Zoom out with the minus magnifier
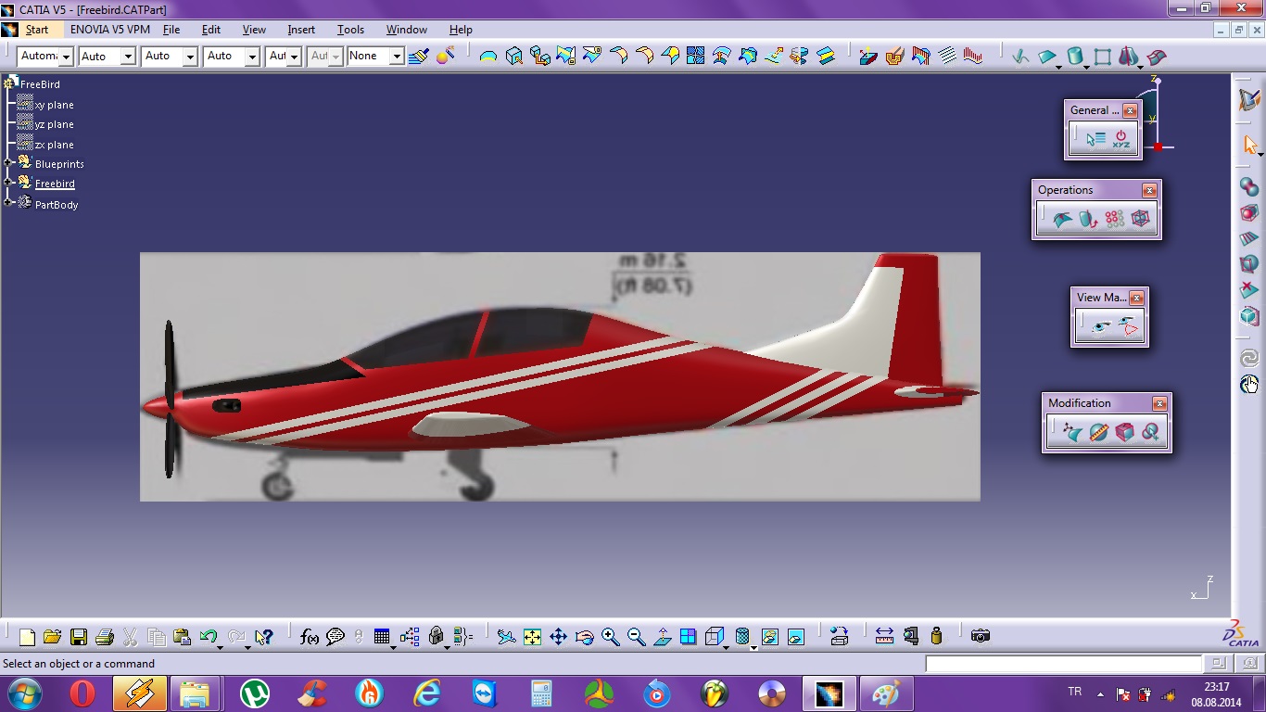 (636, 637)
